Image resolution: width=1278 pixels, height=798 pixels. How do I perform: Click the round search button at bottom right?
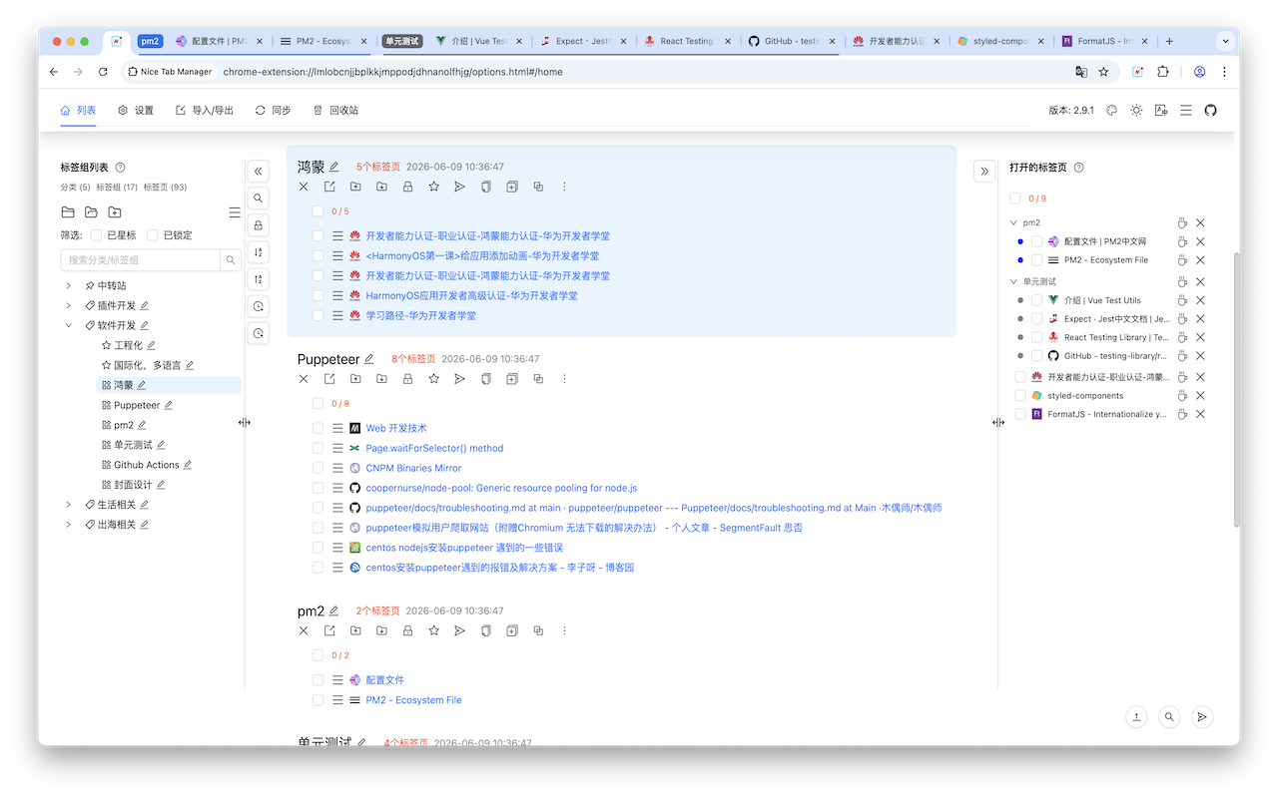coord(1169,716)
